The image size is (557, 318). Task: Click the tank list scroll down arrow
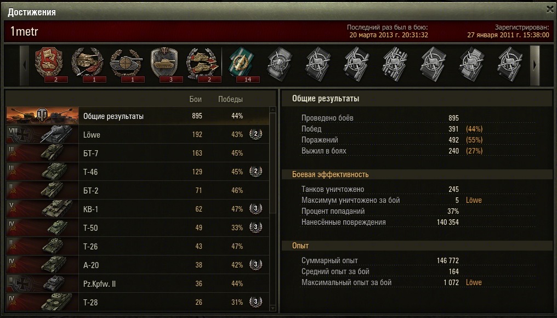click(273, 308)
